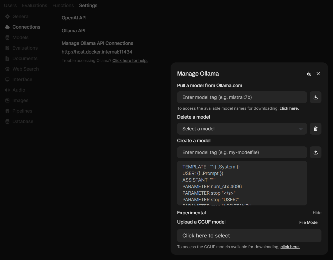This screenshot has height=260, width=333.
Task: Click the pull model download icon
Action: coord(315,97)
